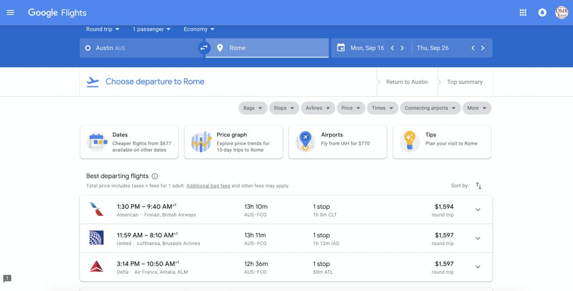Image resolution: width=573 pixels, height=291 pixels.
Task: Click the Additional bag fees link
Action: 208,186
